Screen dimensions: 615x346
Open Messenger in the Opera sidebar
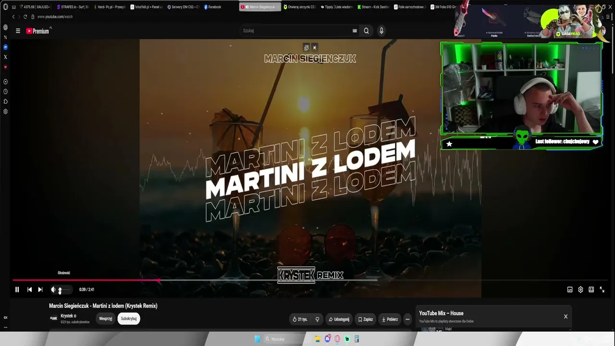click(6, 47)
